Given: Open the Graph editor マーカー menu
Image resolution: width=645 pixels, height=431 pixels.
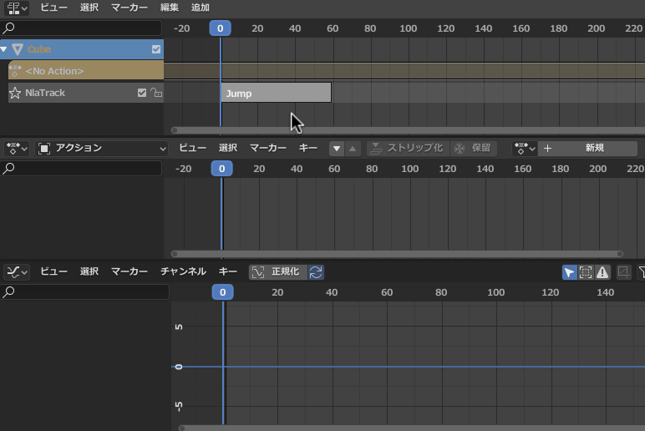Looking at the screenshot, I should 130,271.
